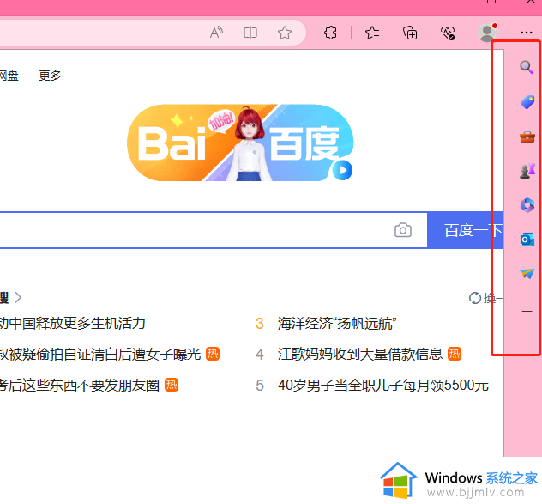The height and width of the screenshot is (504, 542).
Task: Open the 更多 menu link
Action: [50, 76]
